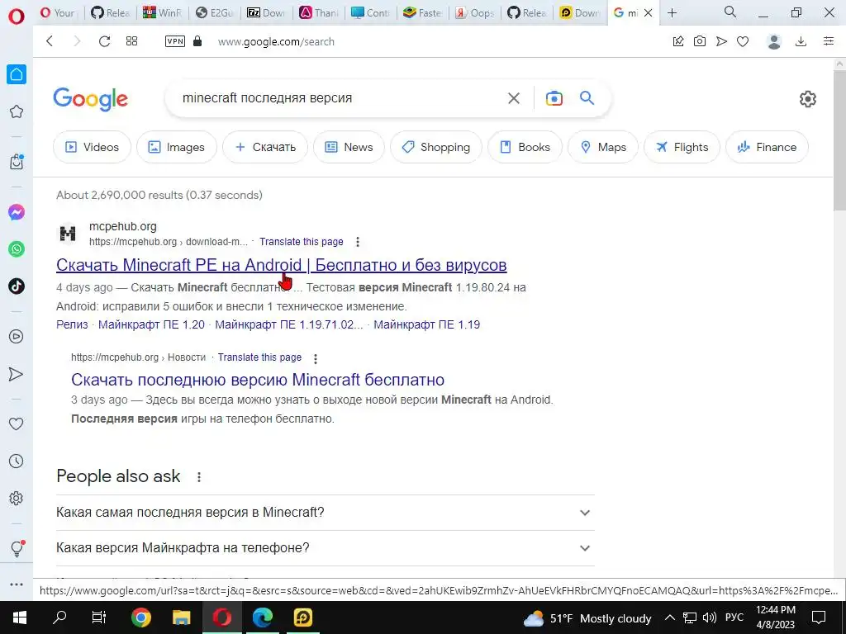Open Facebook Messenger in the Opera sidebar

(x=17, y=212)
